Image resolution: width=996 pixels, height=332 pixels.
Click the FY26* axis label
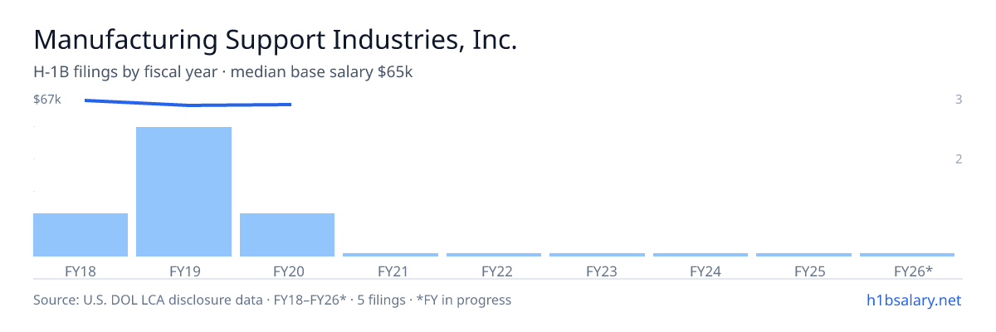(913, 271)
